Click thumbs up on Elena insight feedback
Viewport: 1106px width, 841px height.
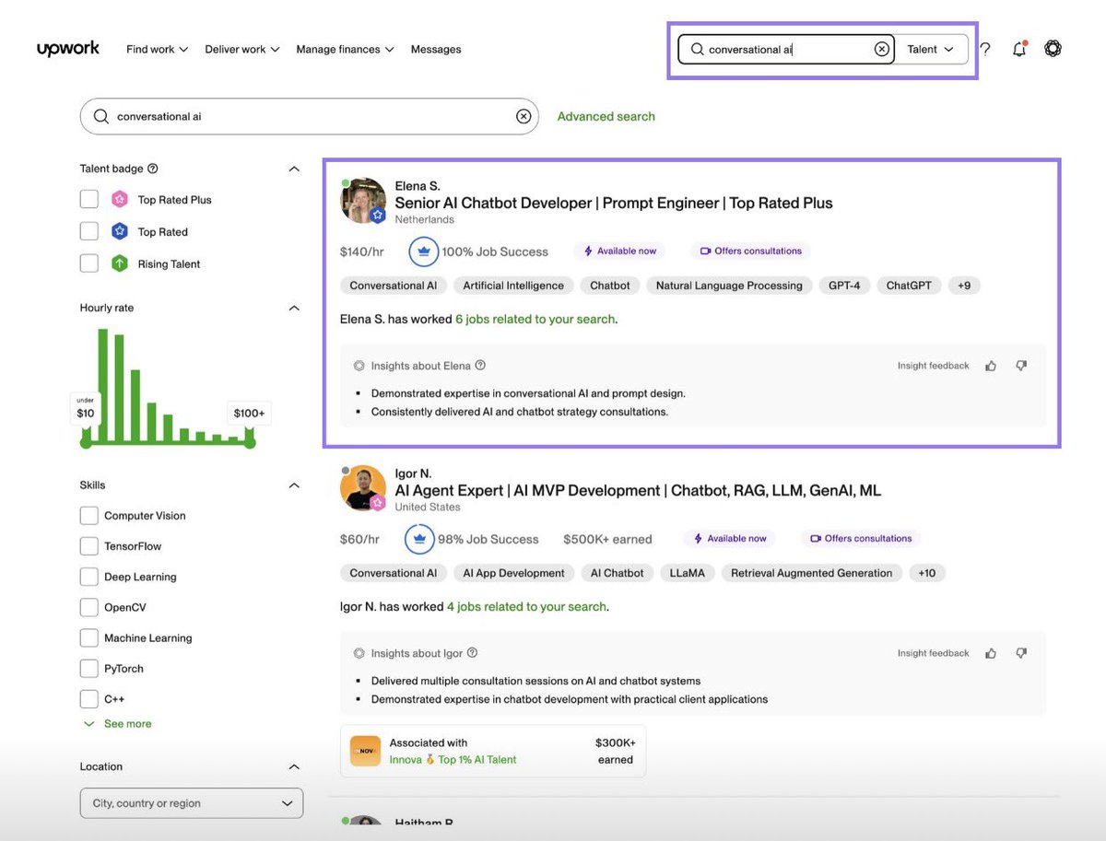click(991, 366)
